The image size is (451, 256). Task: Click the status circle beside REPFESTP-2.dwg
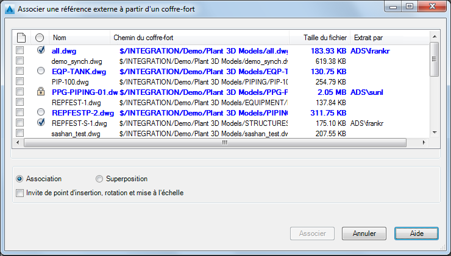40,112
